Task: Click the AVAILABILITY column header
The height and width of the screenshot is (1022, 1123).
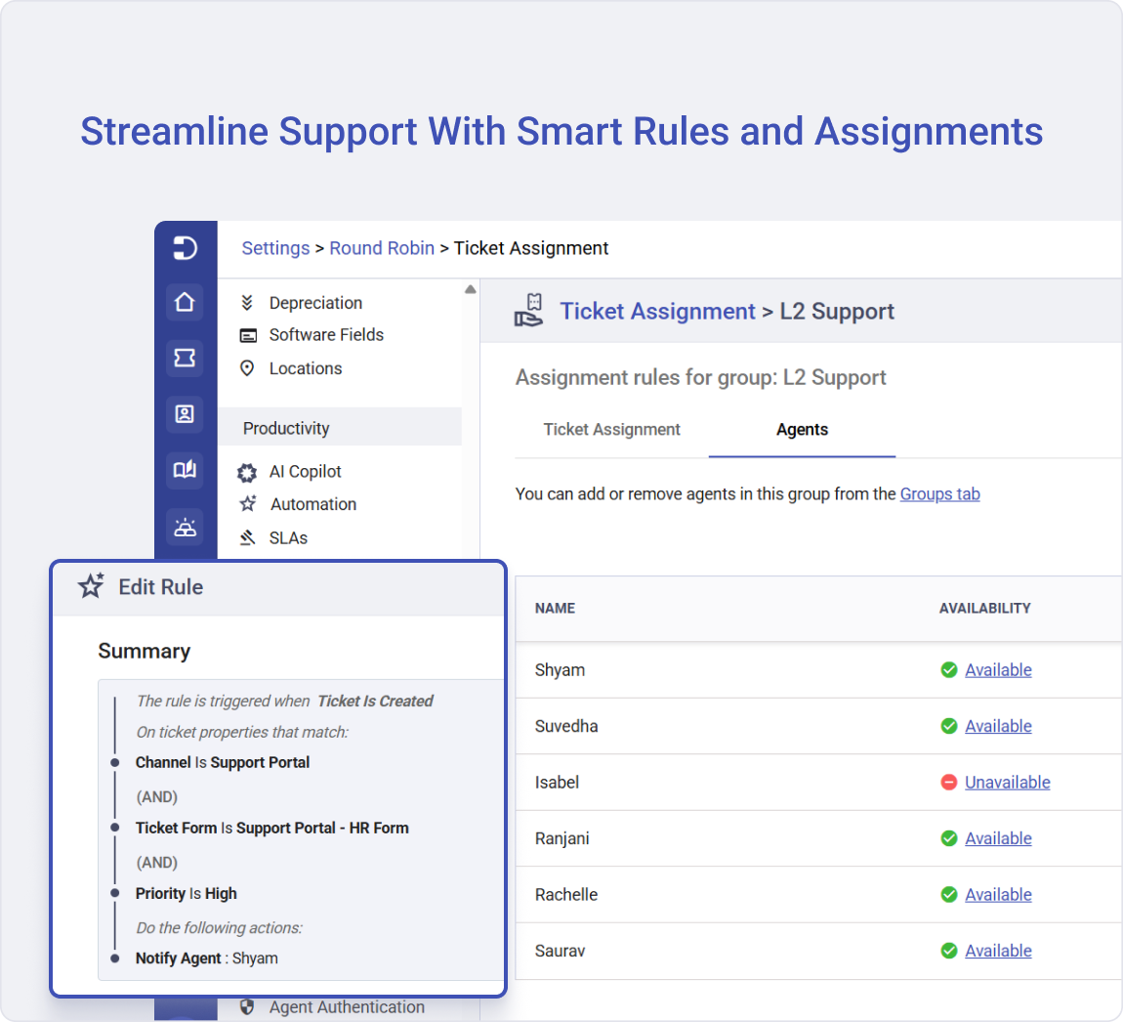Action: click(x=984, y=608)
